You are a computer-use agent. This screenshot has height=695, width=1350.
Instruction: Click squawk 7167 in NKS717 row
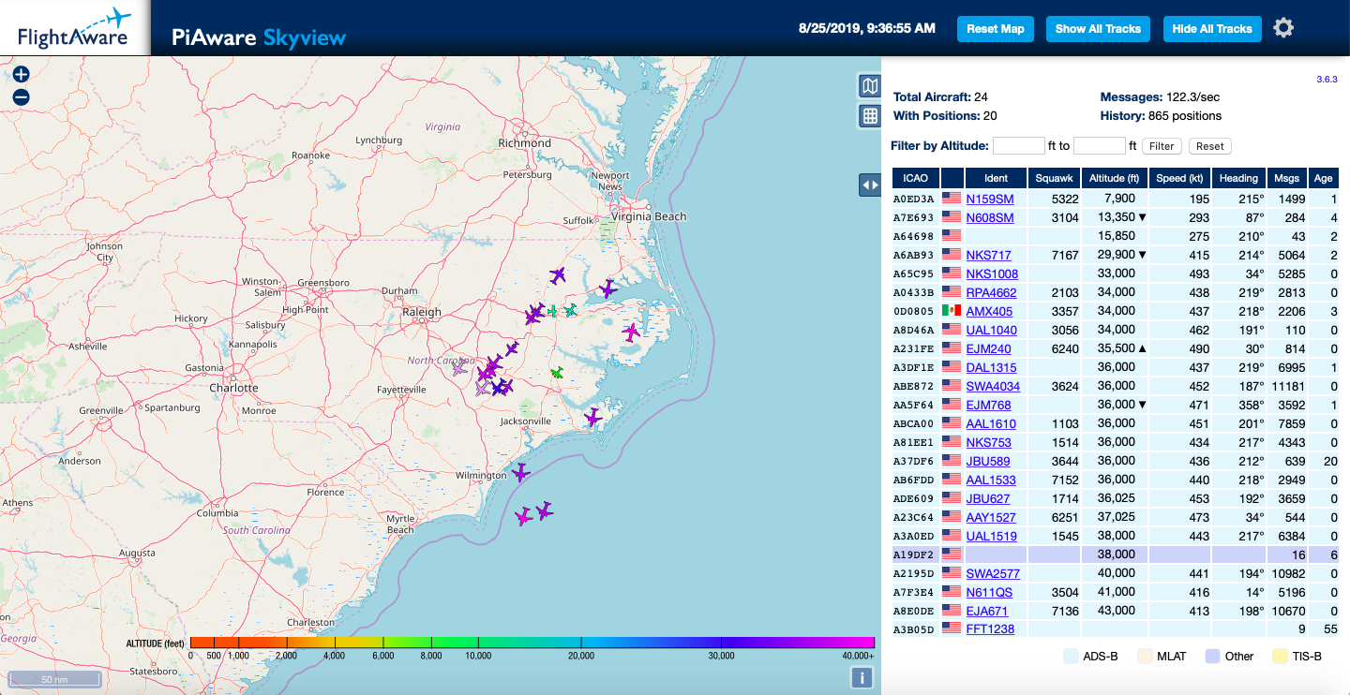click(1065, 255)
